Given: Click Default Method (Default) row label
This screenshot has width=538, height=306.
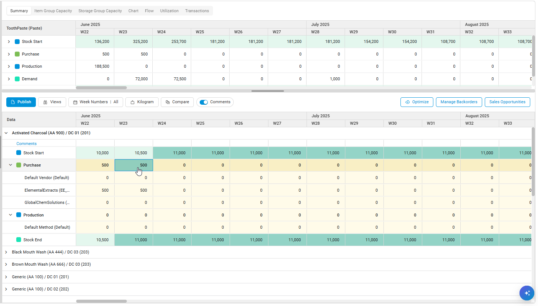Looking at the screenshot, I should coord(47,227).
